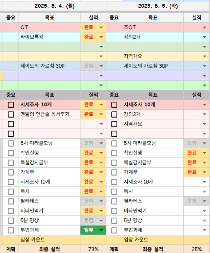The width and height of the screenshot is (210, 253).
Task: Click the 25% final result cell
Action: pos(197,249)
